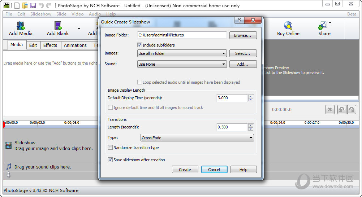
Task: Decrease transition Length with down arrow
Action: point(251,129)
